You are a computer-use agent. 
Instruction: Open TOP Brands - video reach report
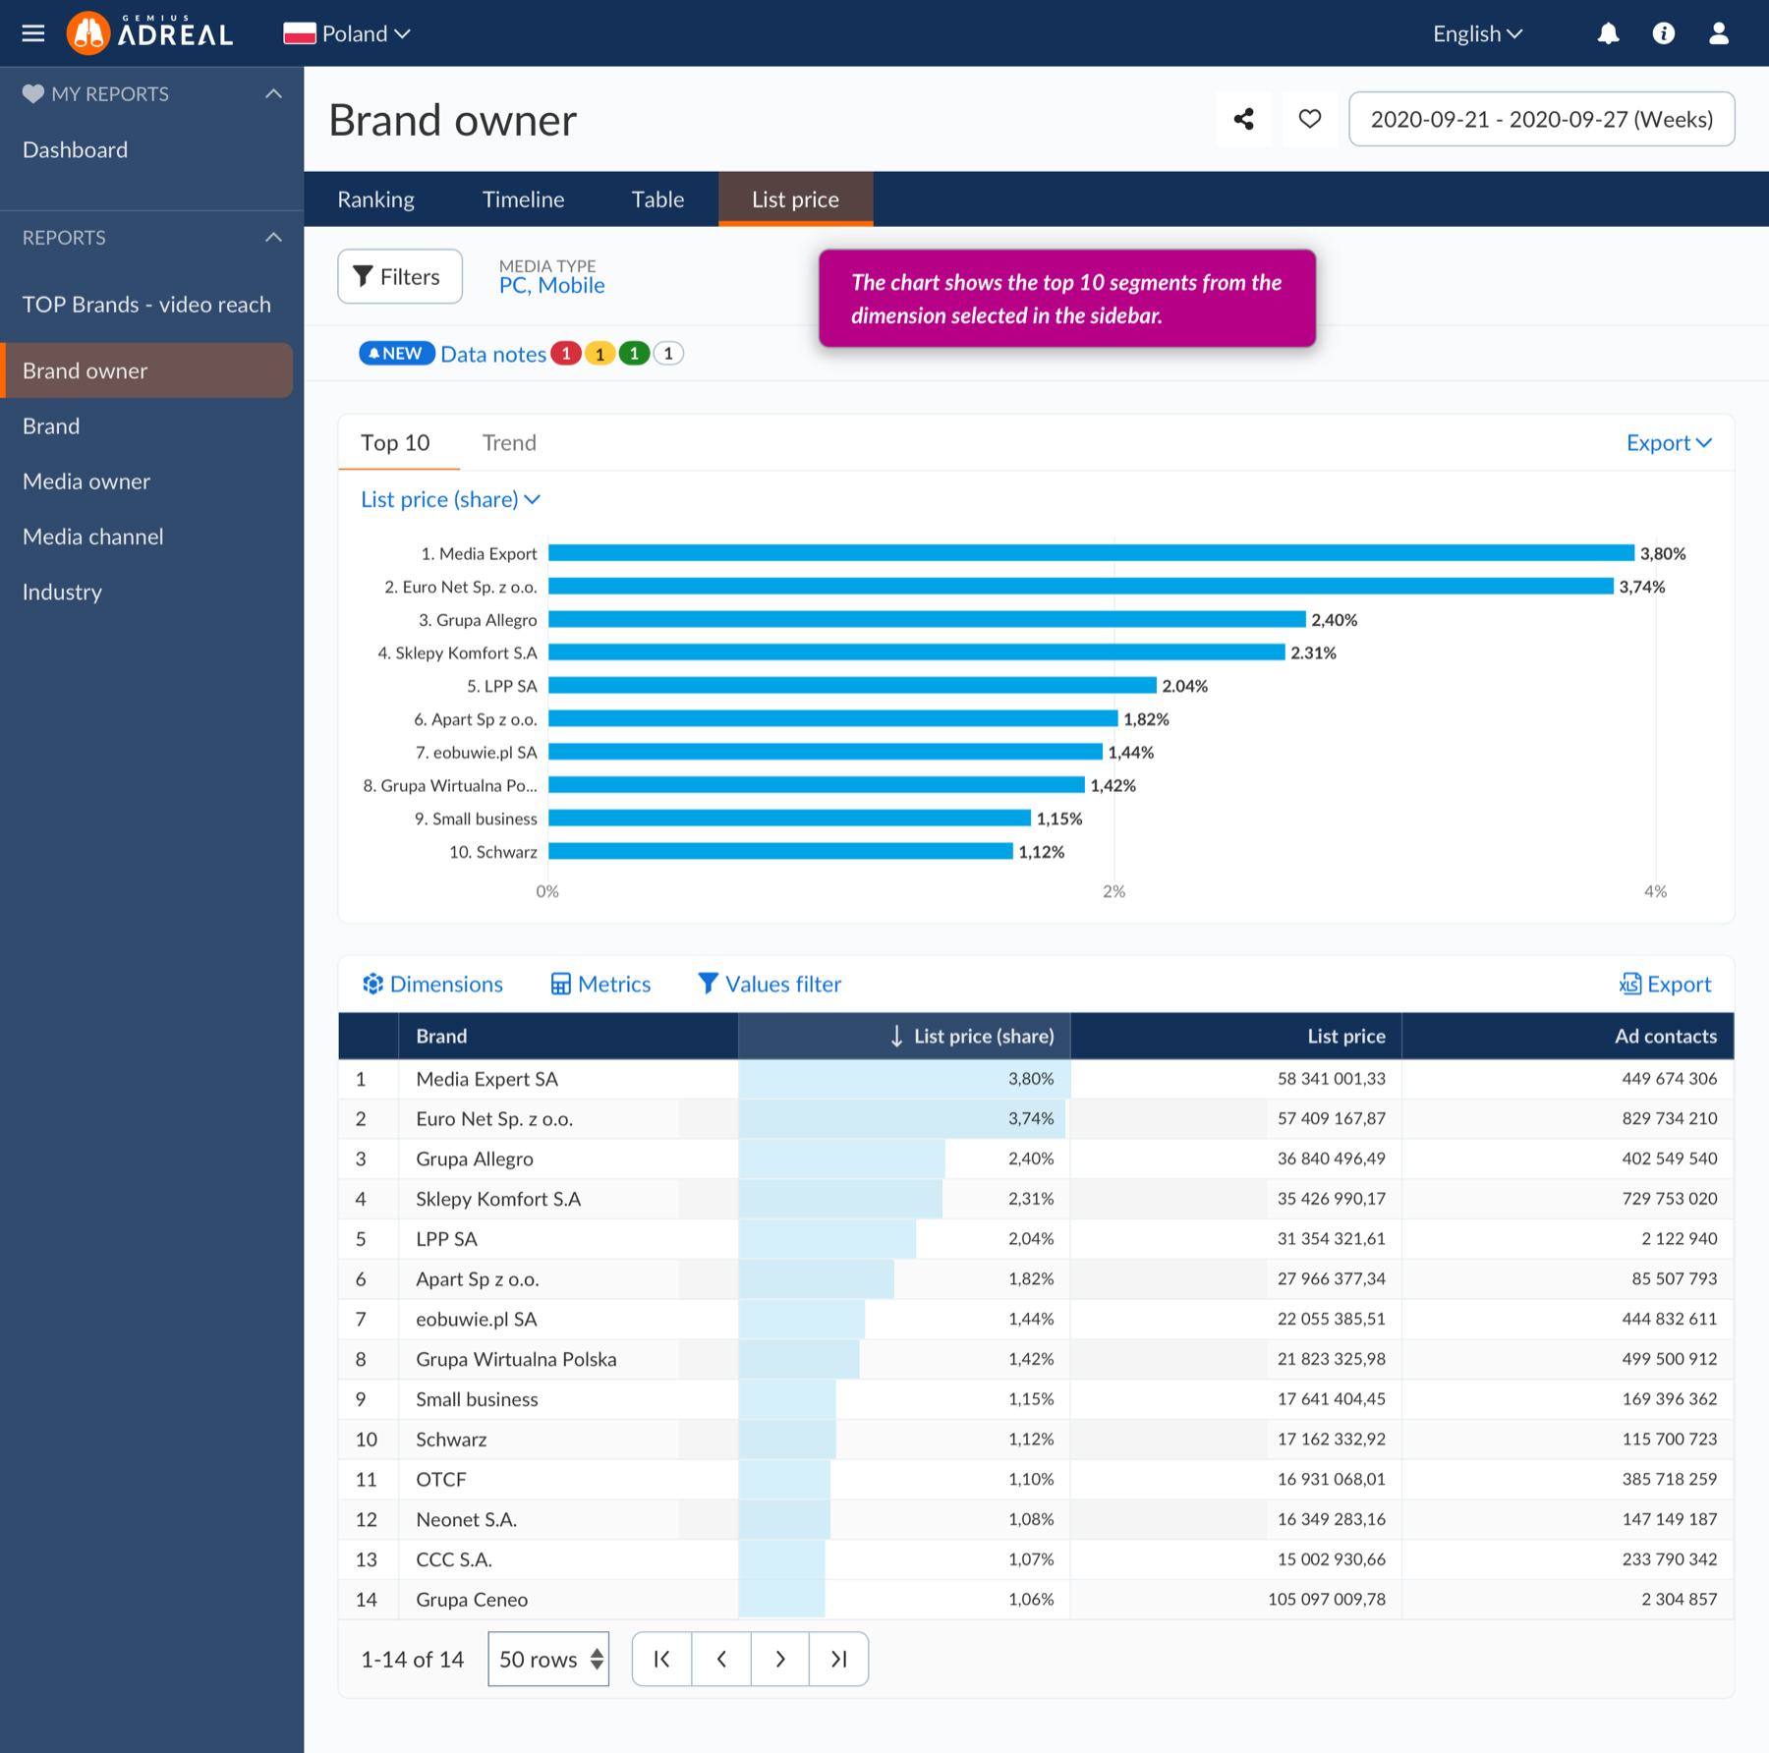tap(146, 305)
